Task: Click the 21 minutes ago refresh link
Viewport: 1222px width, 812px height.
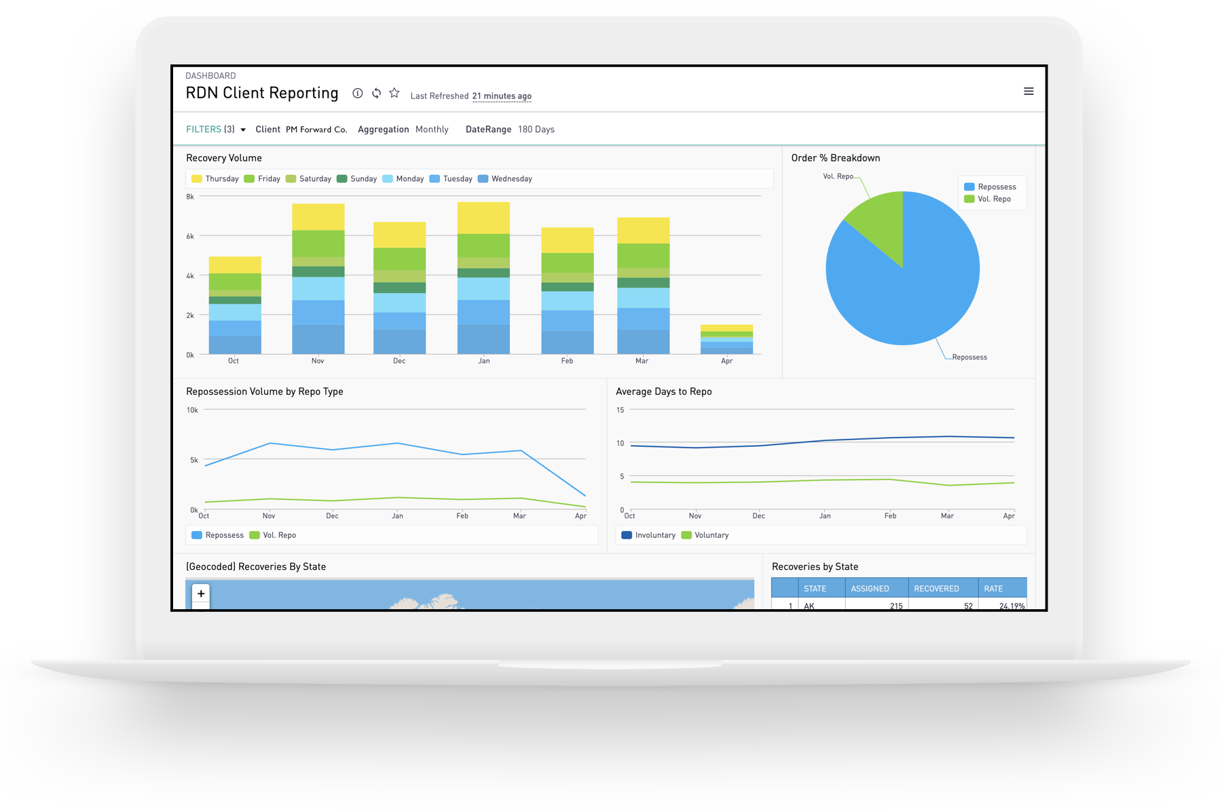Action: pos(502,96)
